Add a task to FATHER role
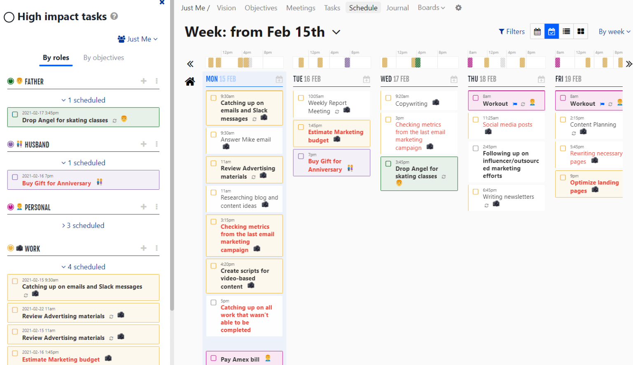Viewport: 633px width, 365px height. 144,81
